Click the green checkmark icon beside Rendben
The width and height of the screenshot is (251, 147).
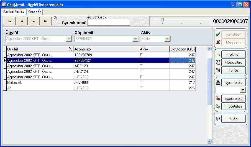tap(218, 34)
